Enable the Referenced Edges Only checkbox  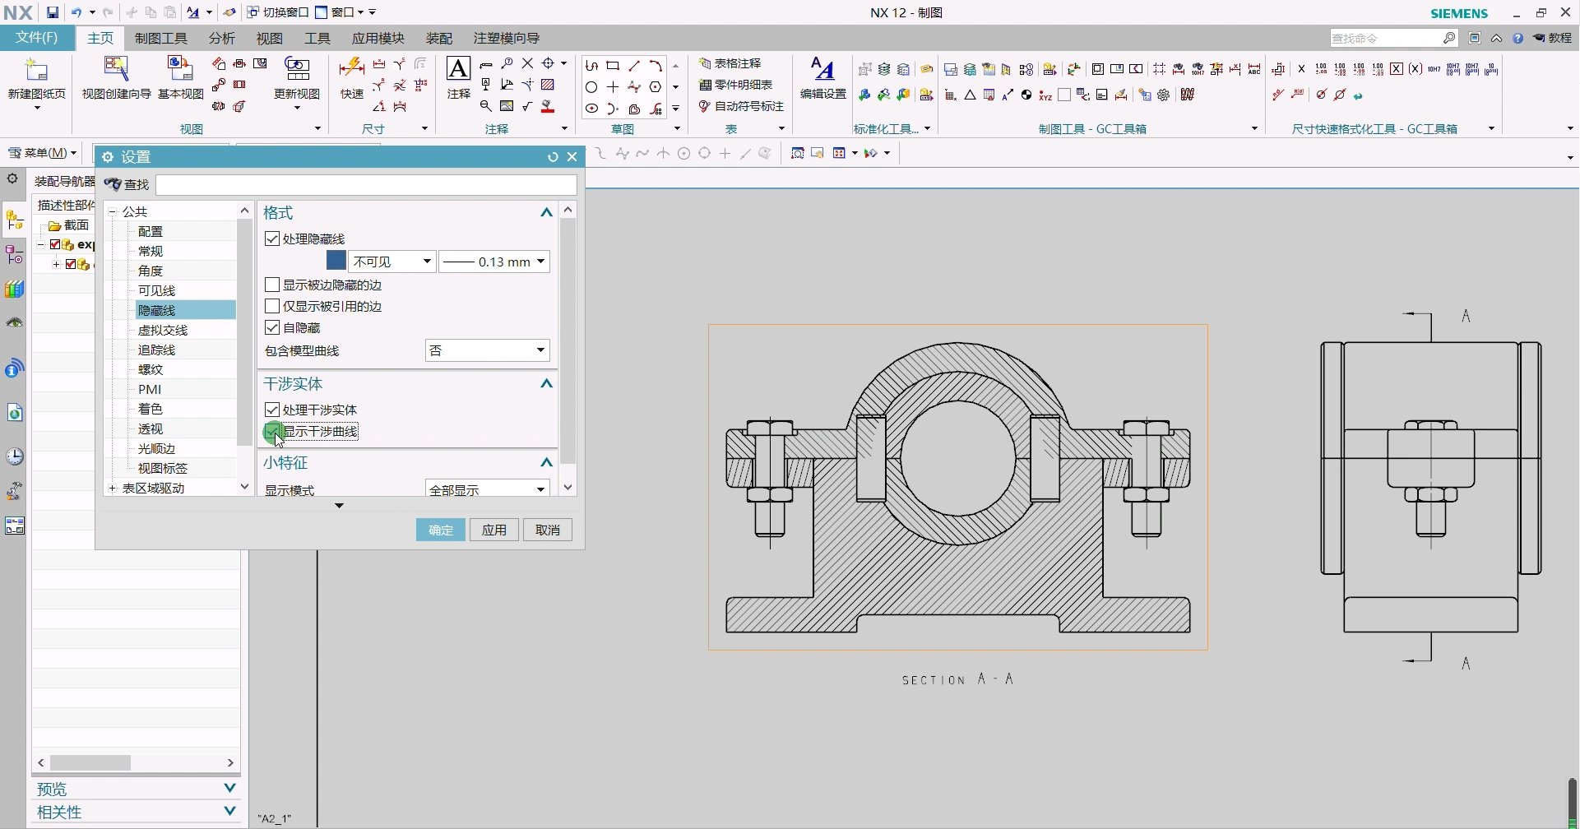pyautogui.click(x=272, y=307)
